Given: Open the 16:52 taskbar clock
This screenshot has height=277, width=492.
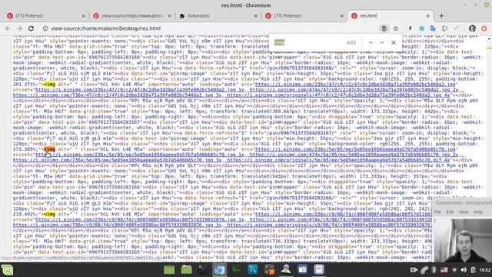Looking at the screenshot, I should [485, 270].
